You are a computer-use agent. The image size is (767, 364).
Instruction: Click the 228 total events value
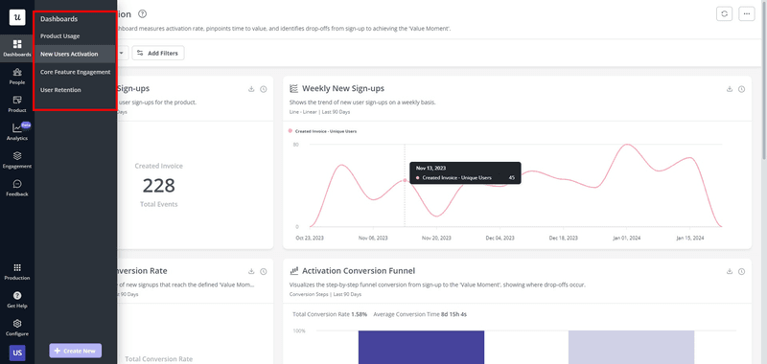(x=159, y=186)
